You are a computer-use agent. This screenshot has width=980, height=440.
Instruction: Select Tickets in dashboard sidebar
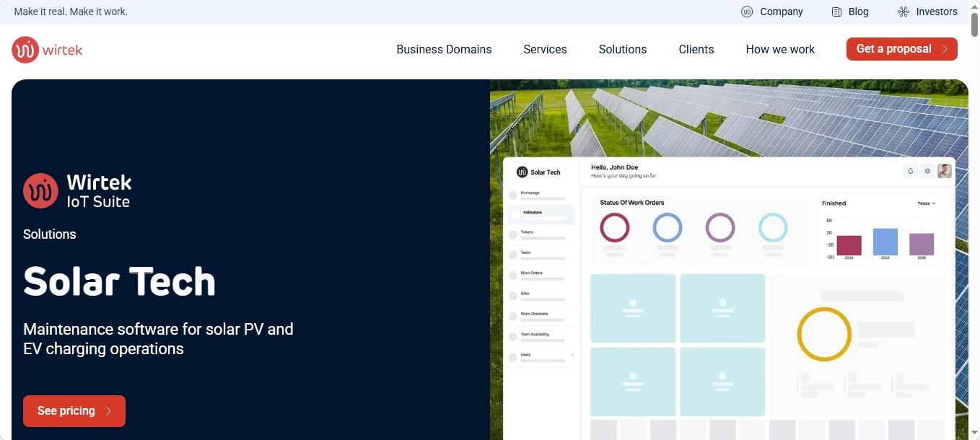[x=541, y=234]
